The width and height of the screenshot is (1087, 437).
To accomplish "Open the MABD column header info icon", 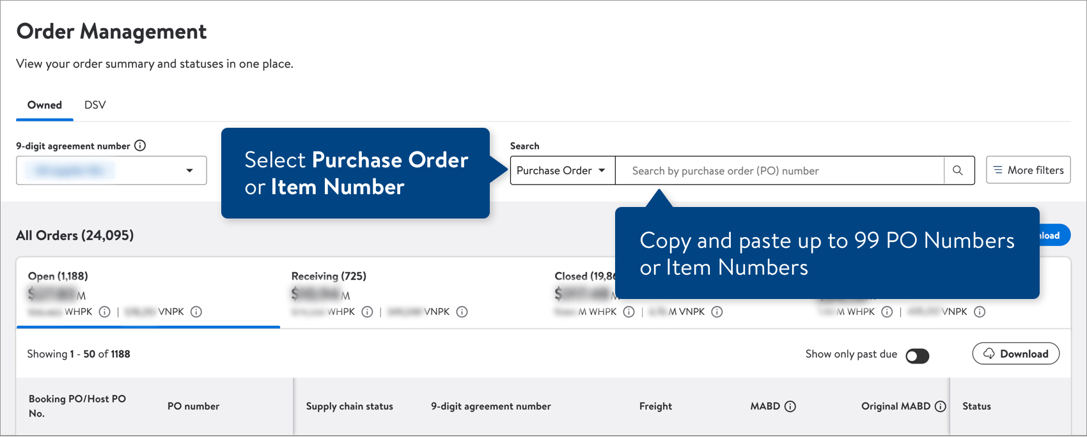I will 792,406.
